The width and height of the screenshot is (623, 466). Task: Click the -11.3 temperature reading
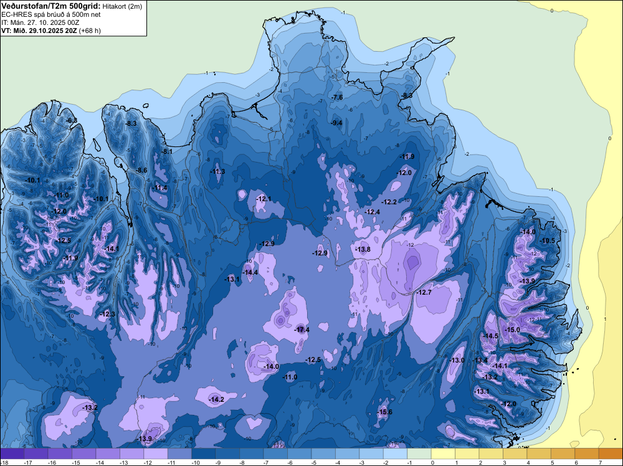coord(217,171)
